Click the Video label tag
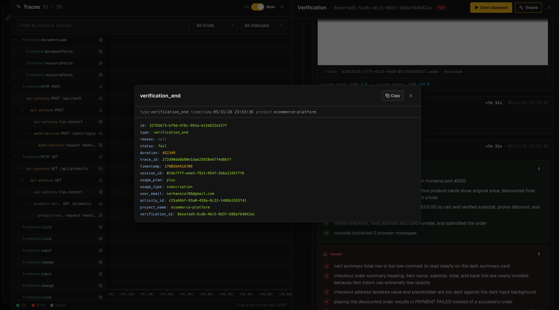559x310 pixels. (x=331, y=72)
